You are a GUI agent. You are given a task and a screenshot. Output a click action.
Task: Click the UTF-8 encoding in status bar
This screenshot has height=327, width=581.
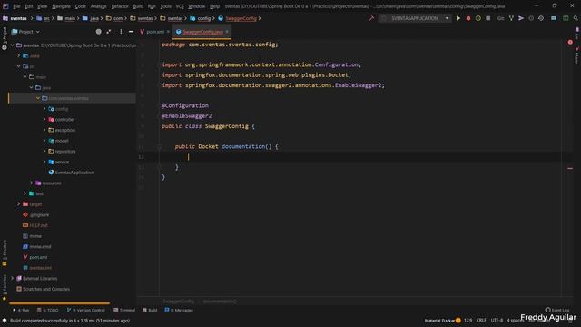[497, 321]
